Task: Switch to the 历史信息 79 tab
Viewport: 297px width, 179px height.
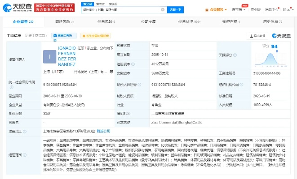Action: coord(273,22)
